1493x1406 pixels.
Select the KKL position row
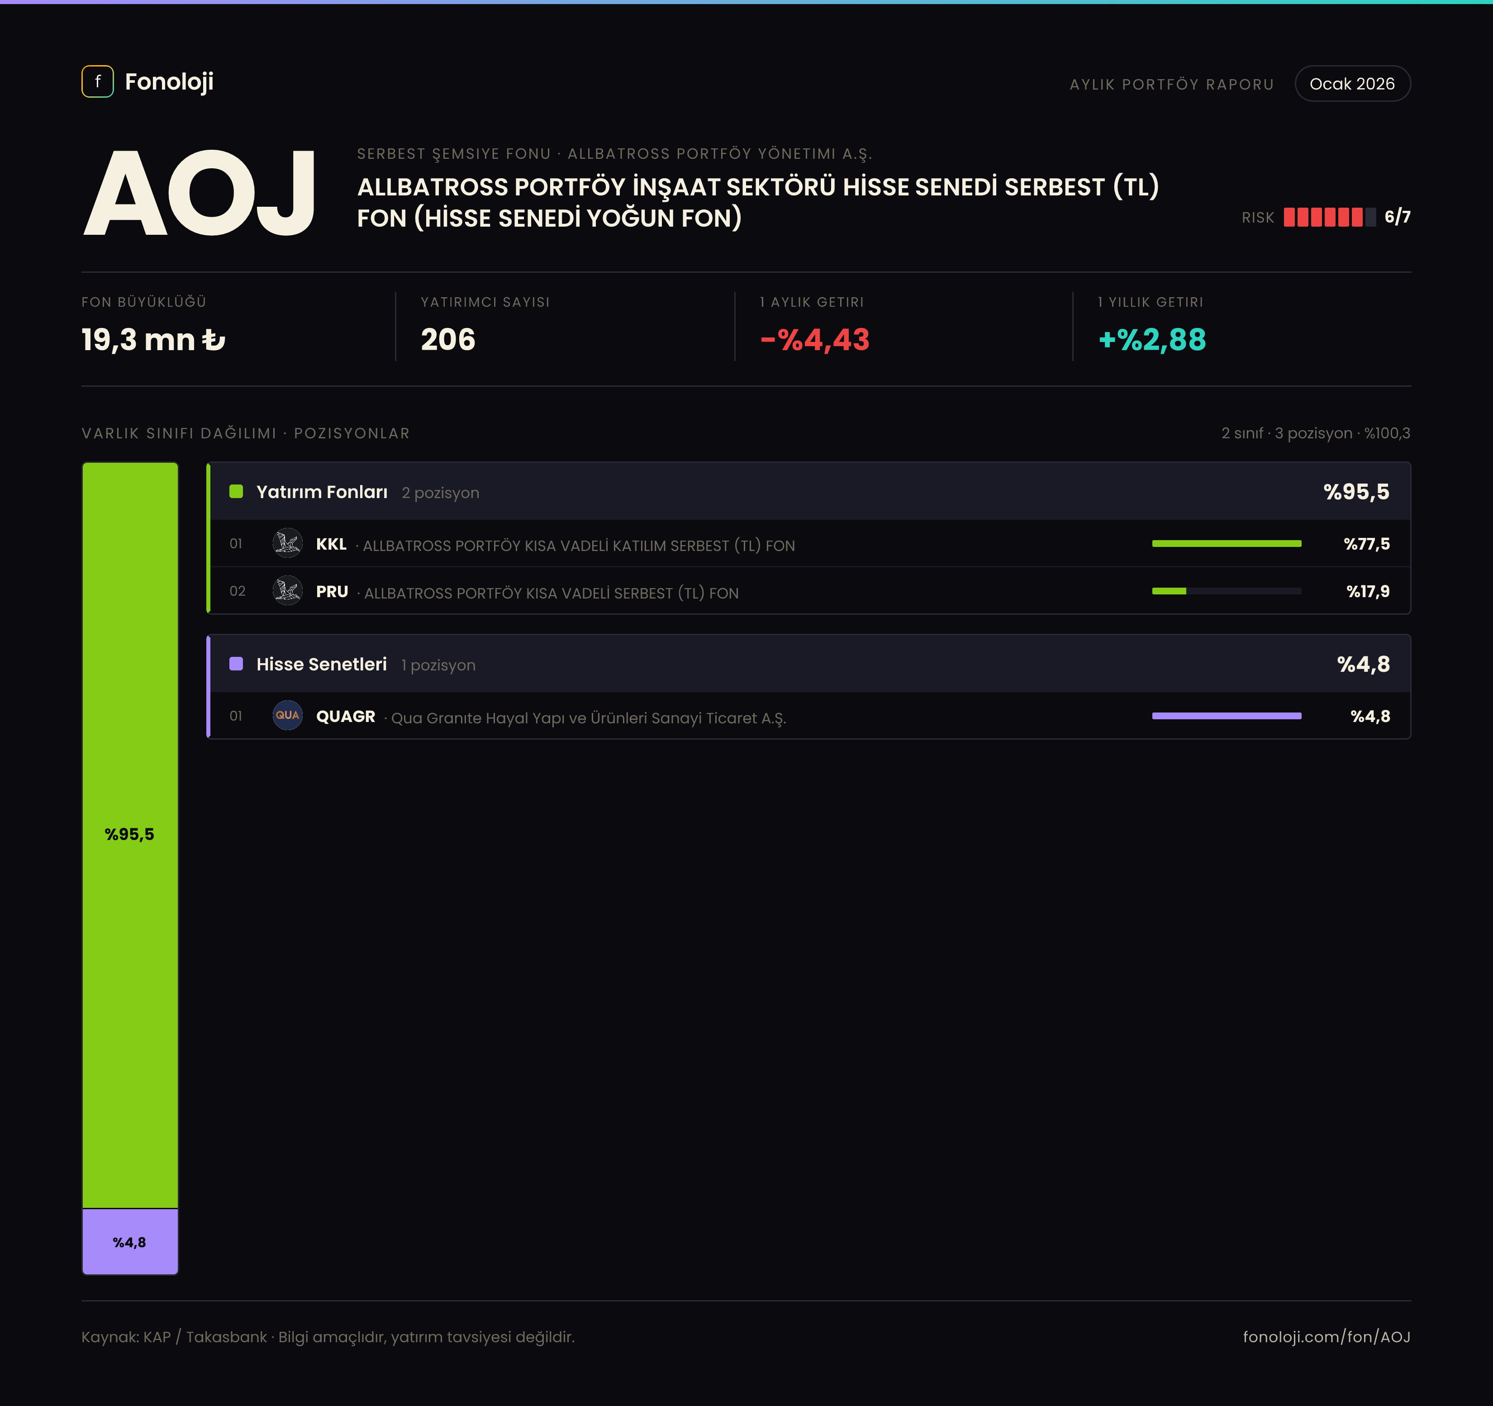pos(809,543)
